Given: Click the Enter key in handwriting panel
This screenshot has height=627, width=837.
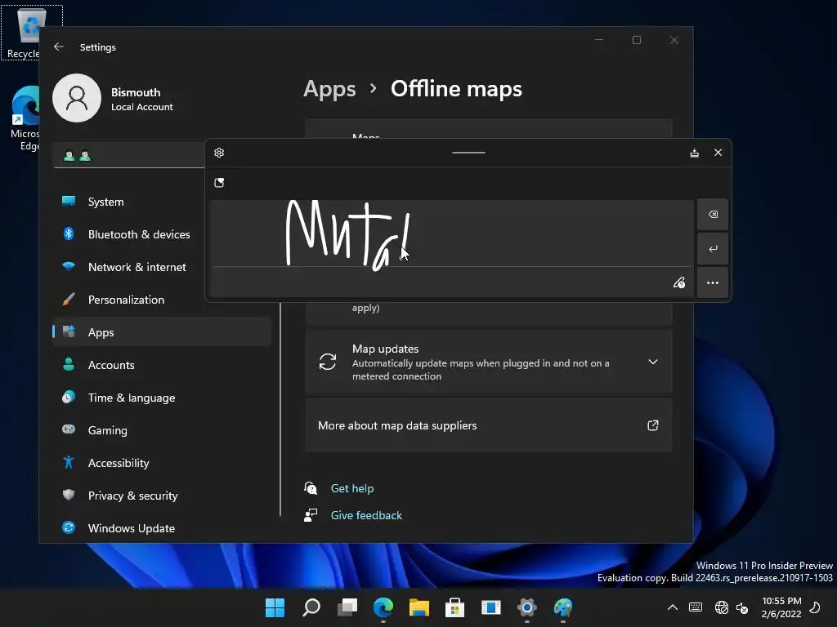Looking at the screenshot, I should (x=713, y=249).
